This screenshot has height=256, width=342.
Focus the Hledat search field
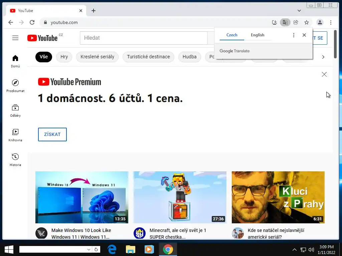(144, 38)
